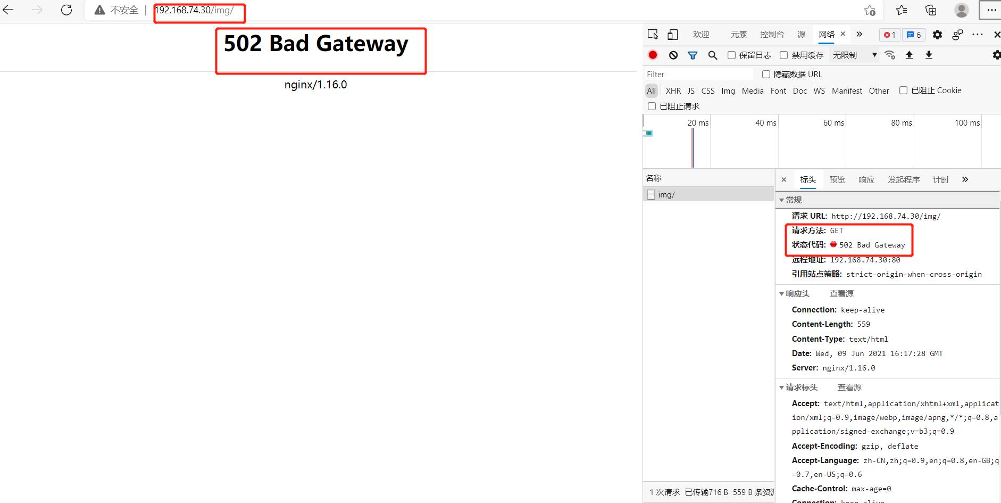The height and width of the screenshot is (503, 1001).
Task: Filter requests by Doc
Action: coord(800,90)
